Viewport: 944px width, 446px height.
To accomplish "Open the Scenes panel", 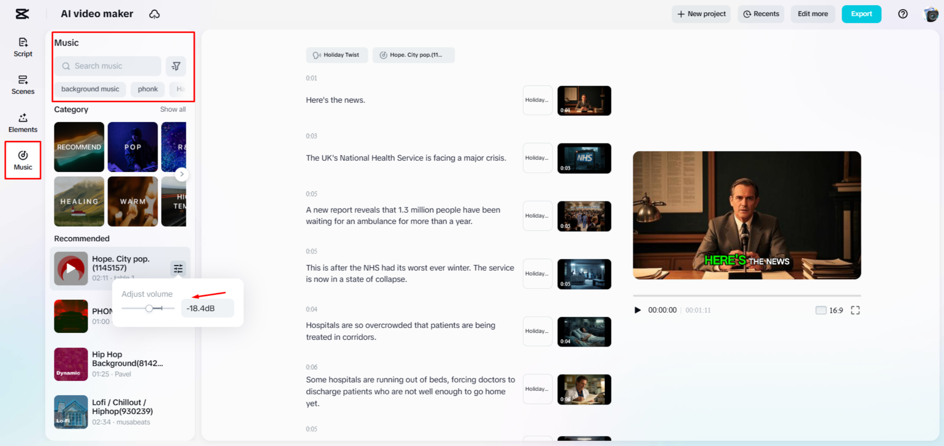I will pos(23,85).
